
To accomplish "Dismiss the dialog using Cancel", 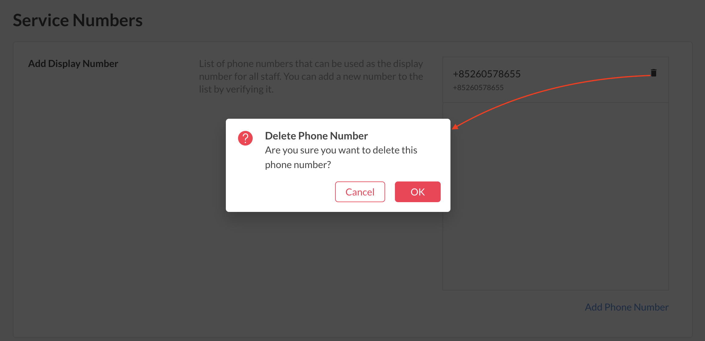I will [x=360, y=192].
